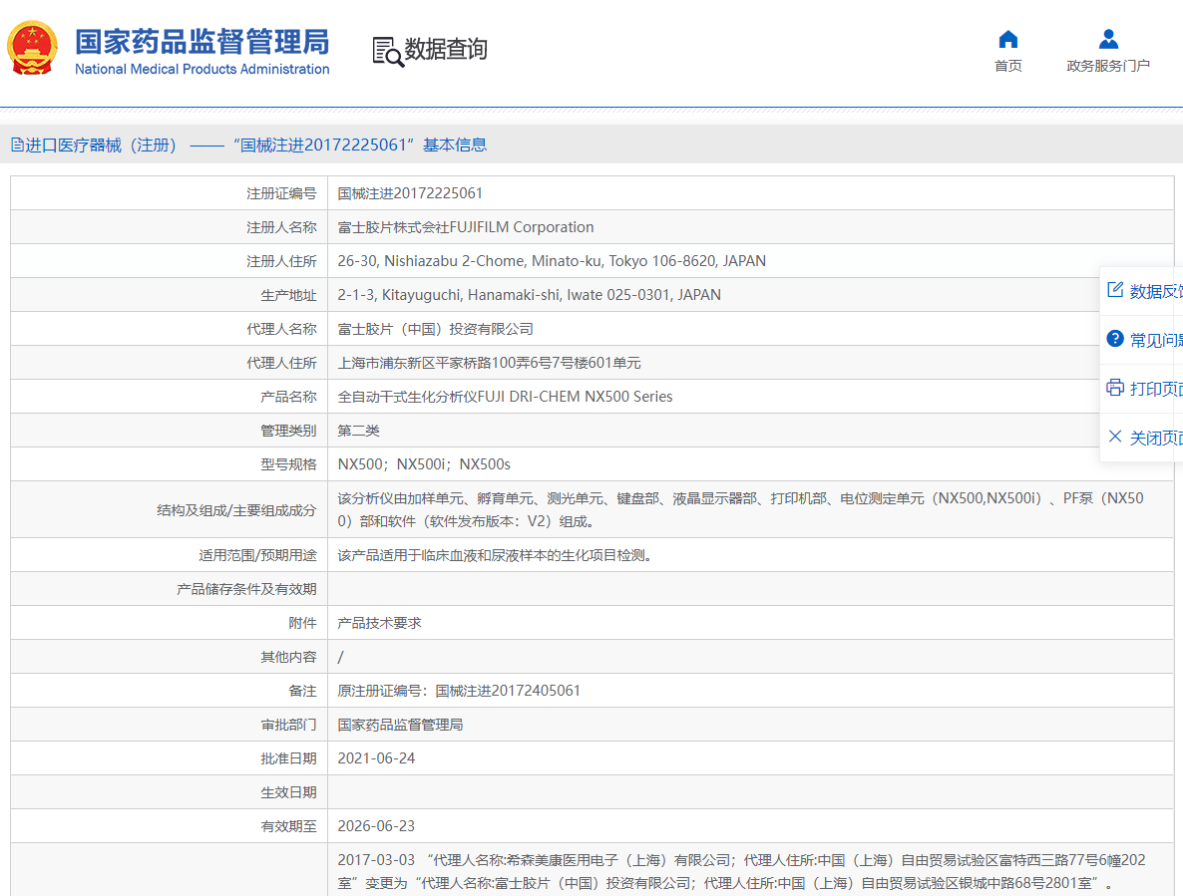Click the 产品储存条件及有效期 label

(246, 589)
